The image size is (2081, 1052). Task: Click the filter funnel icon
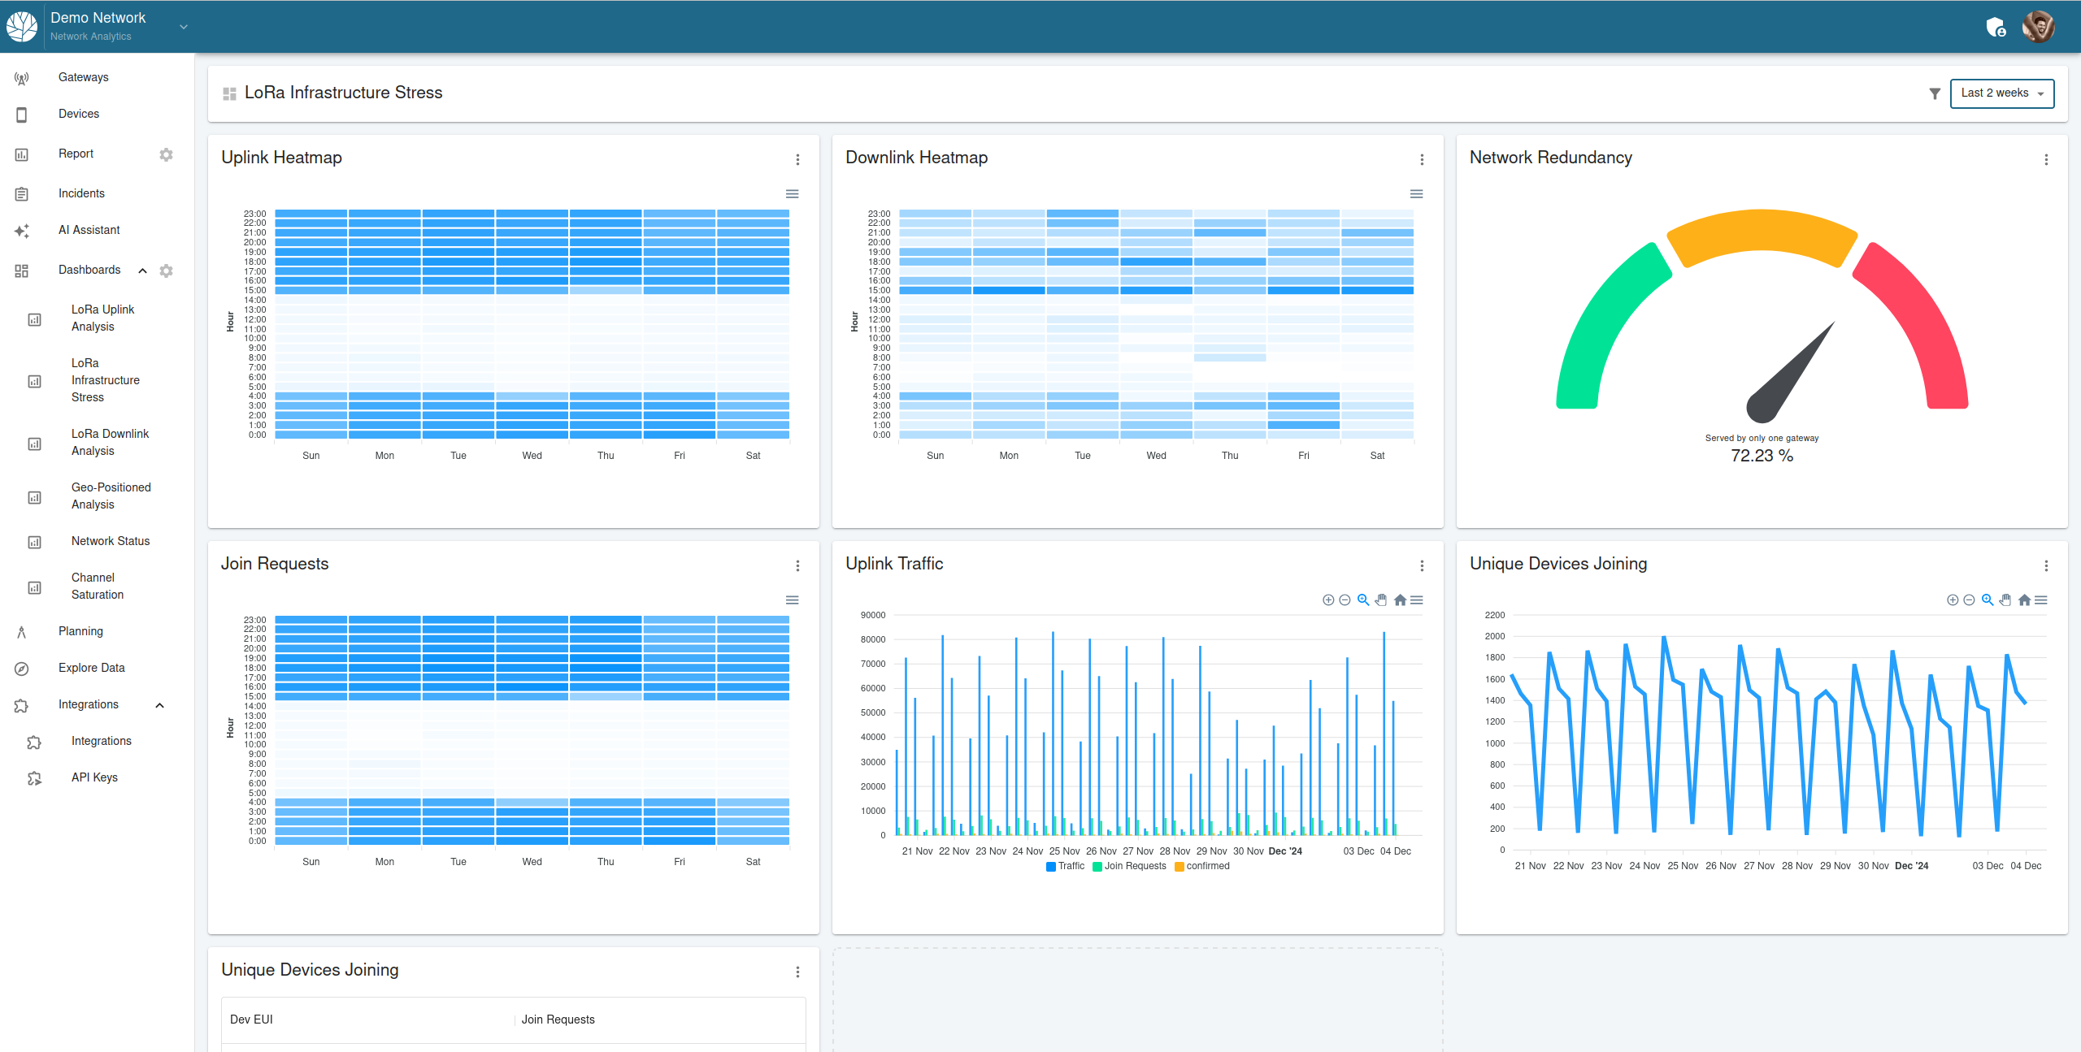tap(1935, 93)
